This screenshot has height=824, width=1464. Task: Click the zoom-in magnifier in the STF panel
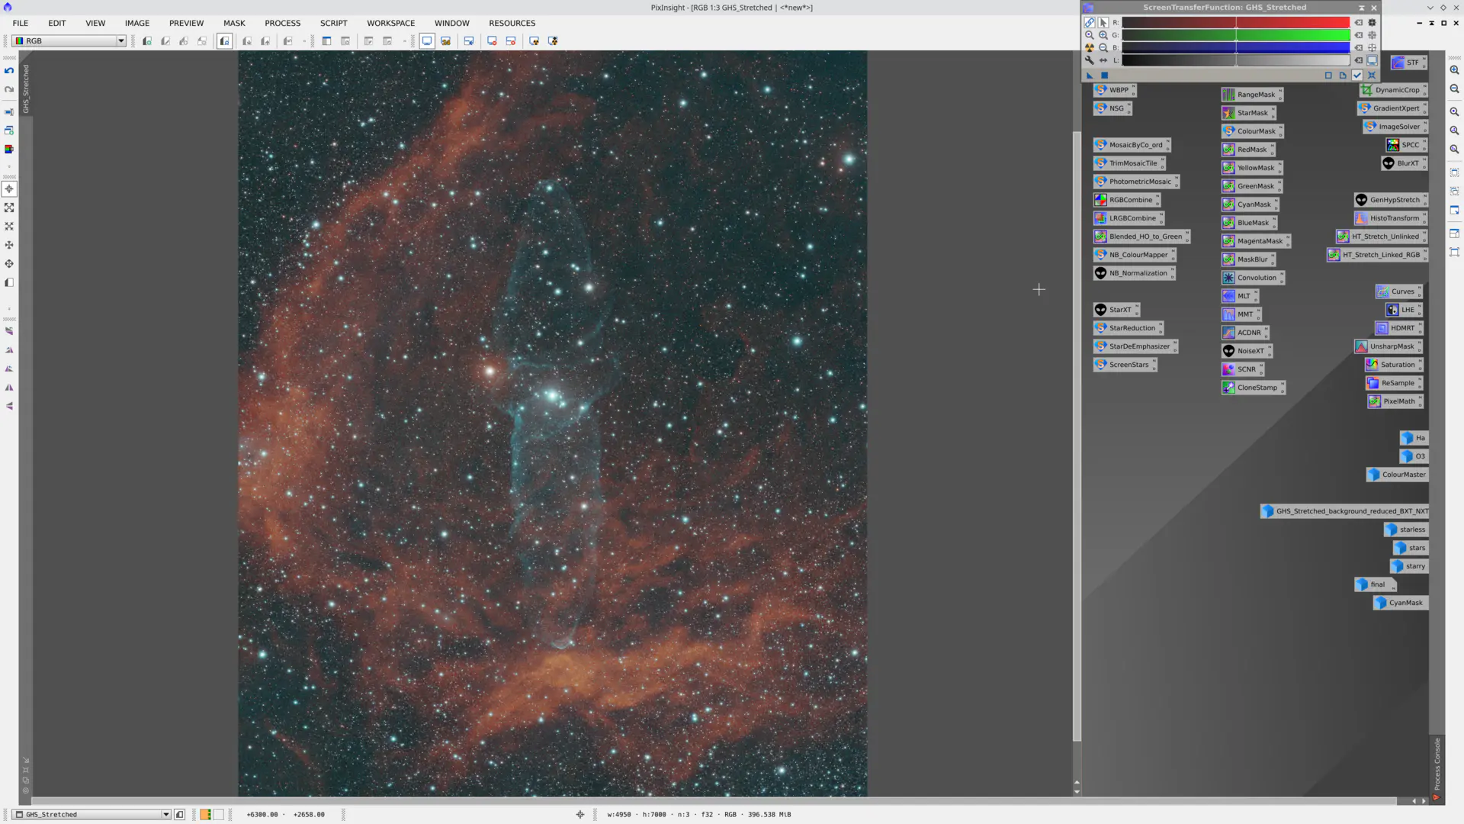click(x=1103, y=34)
